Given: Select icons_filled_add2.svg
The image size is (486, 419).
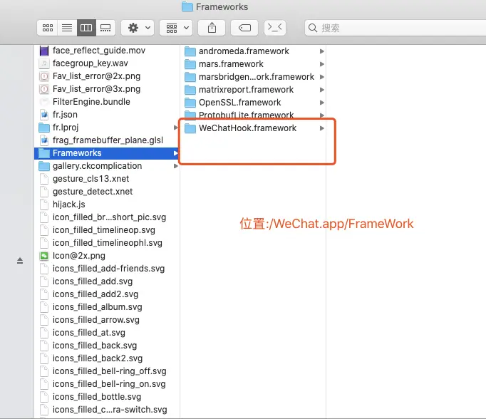Looking at the screenshot, I should (x=95, y=294).
